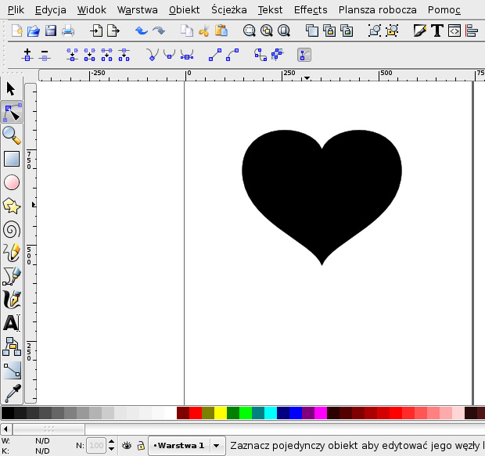This screenshot has height=456, width=485.
Task: Open the Plik menu
Action: coord(16,10)
